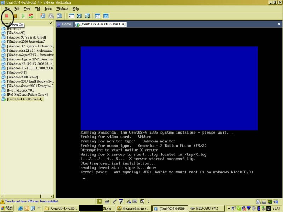
Task: Switch to the Home tab
Action: [x=64, y=24]
